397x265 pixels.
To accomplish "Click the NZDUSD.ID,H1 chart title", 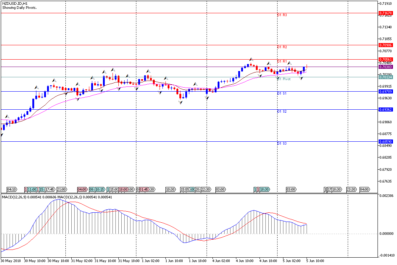I will tap(15, 4).
